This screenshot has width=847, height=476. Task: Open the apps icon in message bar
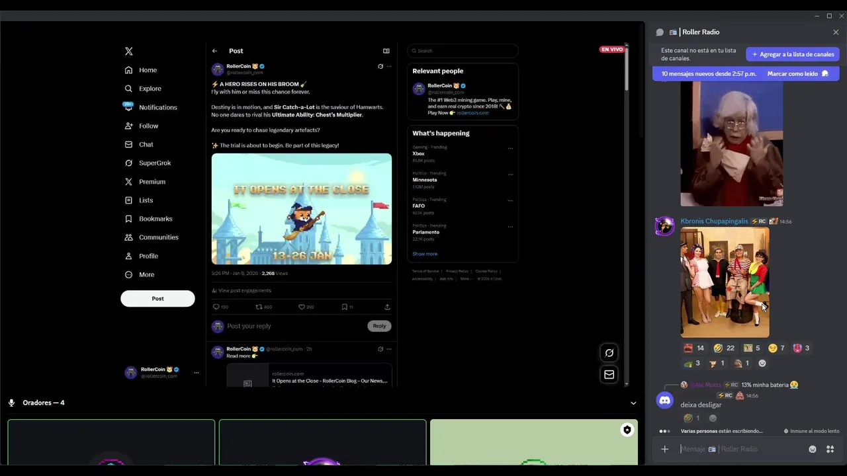click(x=830, y=450)
